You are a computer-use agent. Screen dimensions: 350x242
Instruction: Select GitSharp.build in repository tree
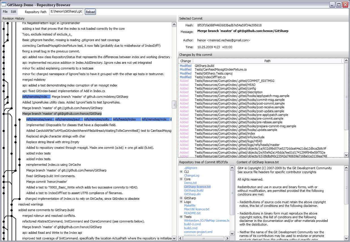point(194,190)
